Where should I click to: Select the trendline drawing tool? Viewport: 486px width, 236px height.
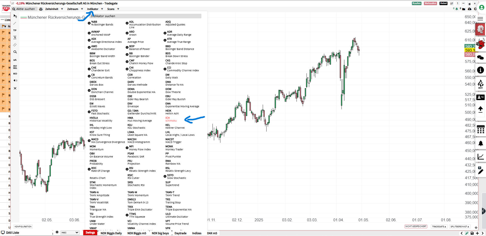click(x=15, y=23)
